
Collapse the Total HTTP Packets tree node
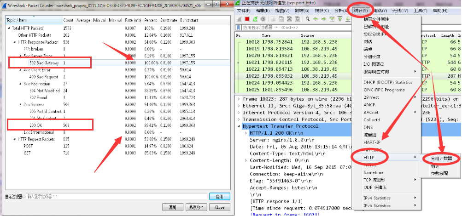[9, 28]
